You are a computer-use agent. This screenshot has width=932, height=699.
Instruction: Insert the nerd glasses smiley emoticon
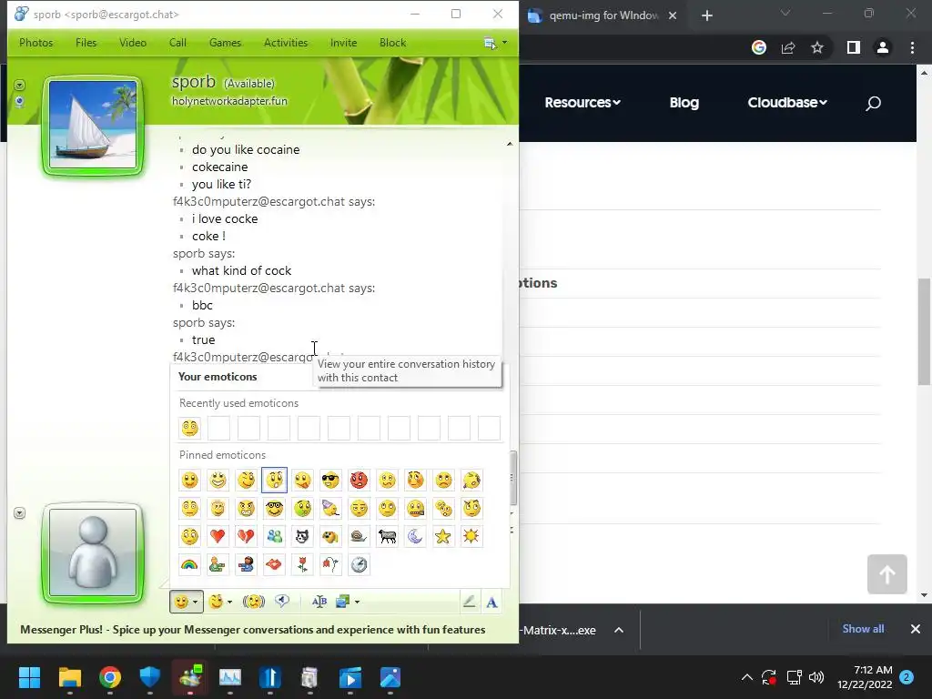coord(274,508)
